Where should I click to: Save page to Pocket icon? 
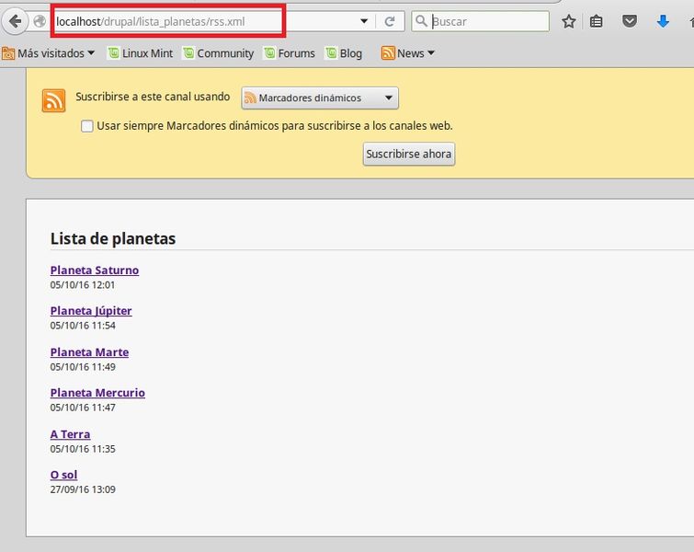pyautogui.click(x=630, y=21)
